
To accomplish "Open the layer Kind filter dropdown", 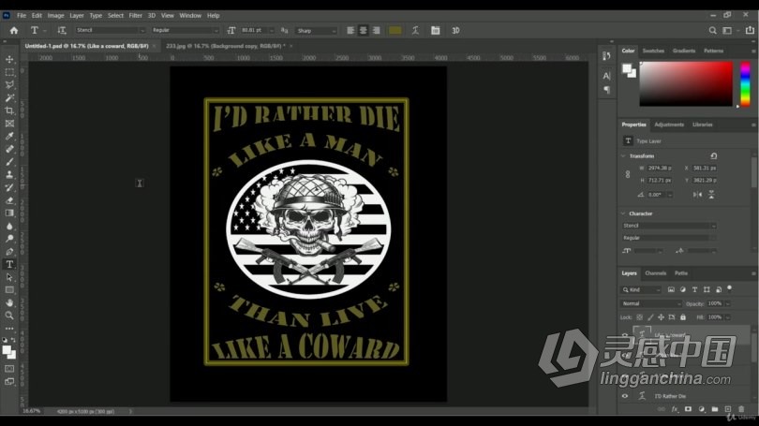I will click(641, 289).
